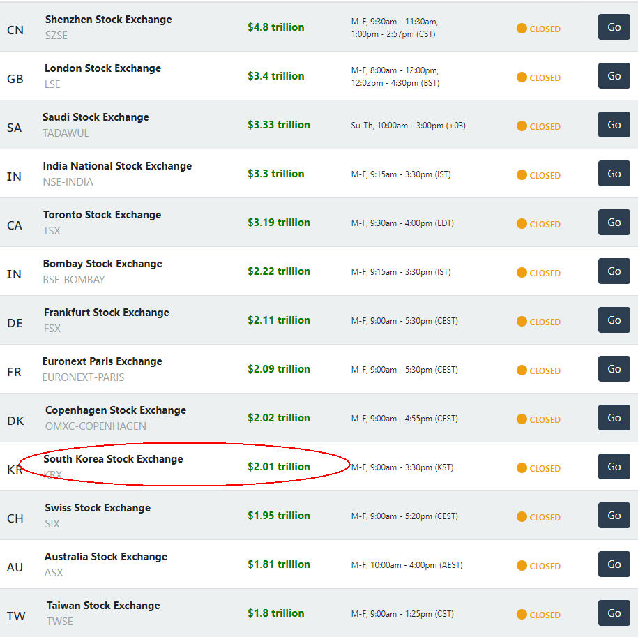Select Toronto Stock Exchange title
The height and width of the screenshot is (637, 638).
coord(102,215)
